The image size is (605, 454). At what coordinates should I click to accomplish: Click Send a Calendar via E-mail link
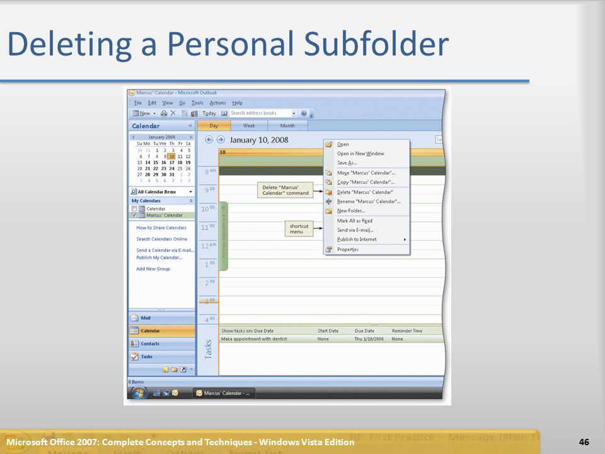(165, 250)
